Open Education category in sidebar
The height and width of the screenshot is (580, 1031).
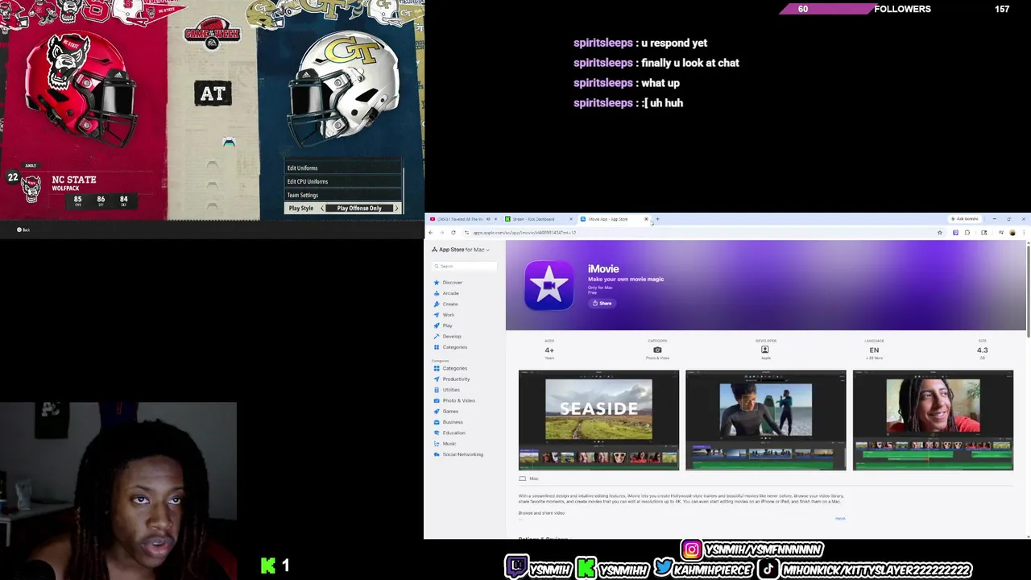(449, 433)
